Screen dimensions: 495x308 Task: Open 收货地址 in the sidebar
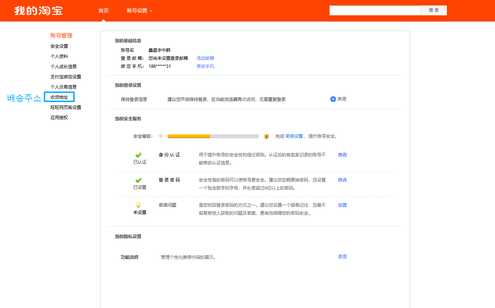59,97
